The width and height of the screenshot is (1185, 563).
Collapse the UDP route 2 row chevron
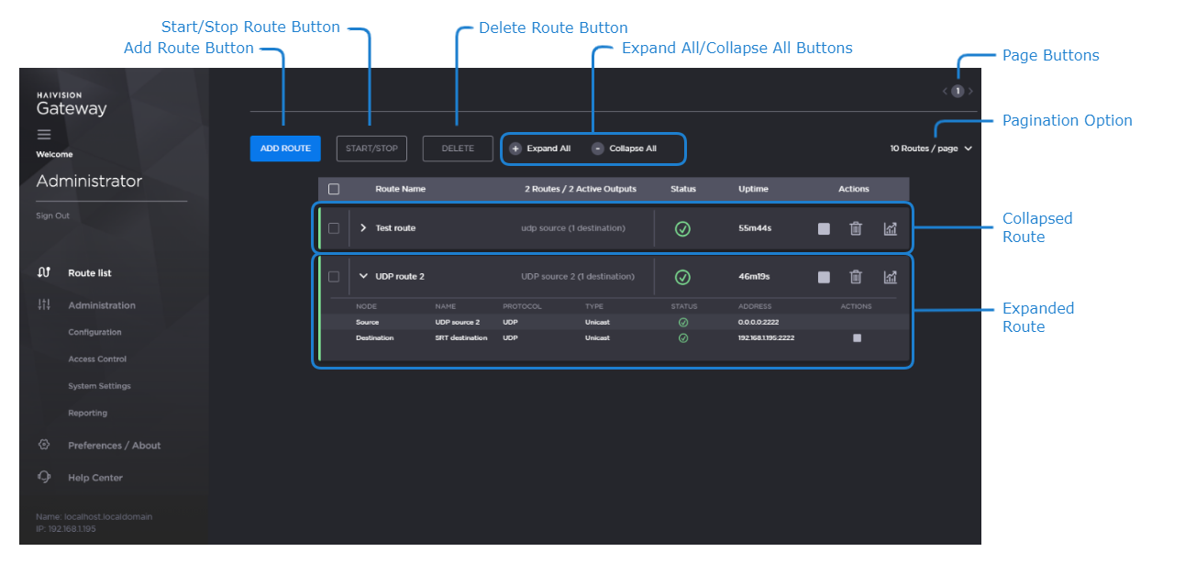(363, 276)
